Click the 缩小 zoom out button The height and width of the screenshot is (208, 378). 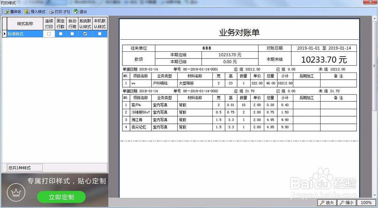pos(346,203)
